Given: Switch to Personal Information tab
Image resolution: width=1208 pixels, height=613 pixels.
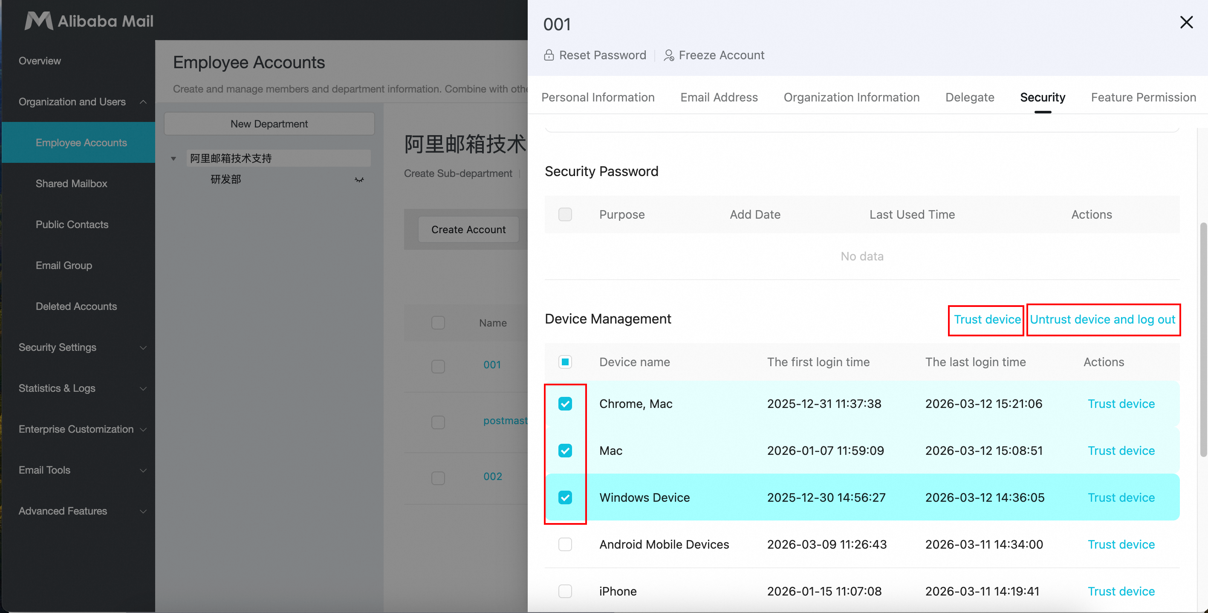Looking at the screenshot, I should (598, 97).
